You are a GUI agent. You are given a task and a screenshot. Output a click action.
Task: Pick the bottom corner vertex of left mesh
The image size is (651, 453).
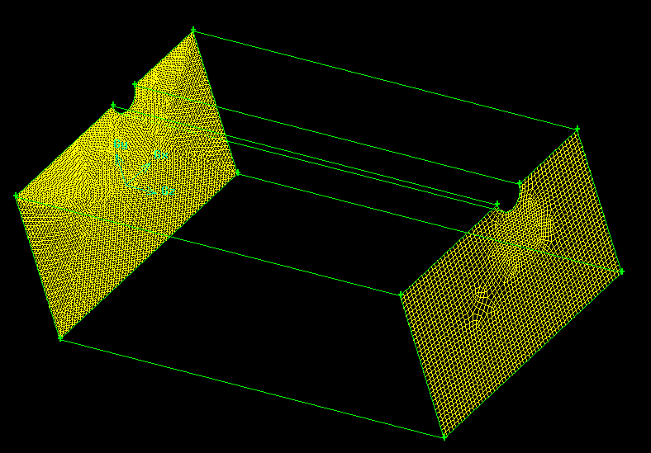coord(60,337)
